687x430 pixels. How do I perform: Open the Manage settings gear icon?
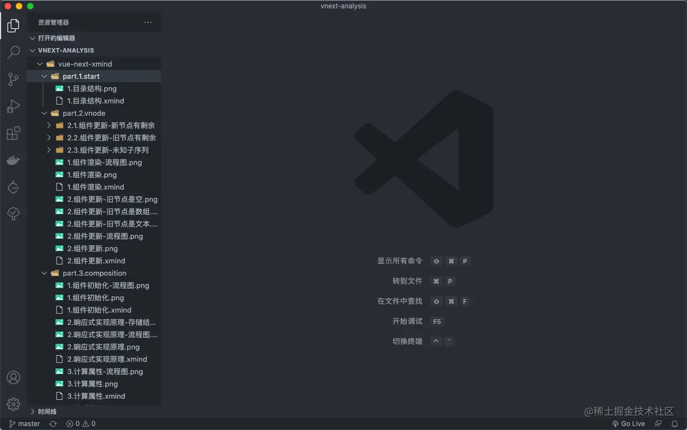tap(13, 404)
